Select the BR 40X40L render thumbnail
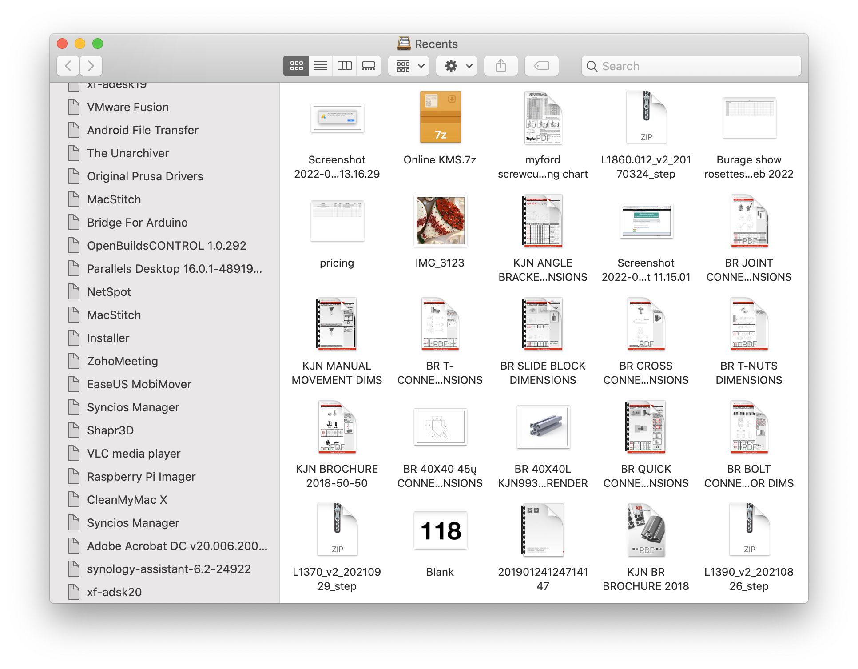This screenshot has width=858, height=669. 543,427
